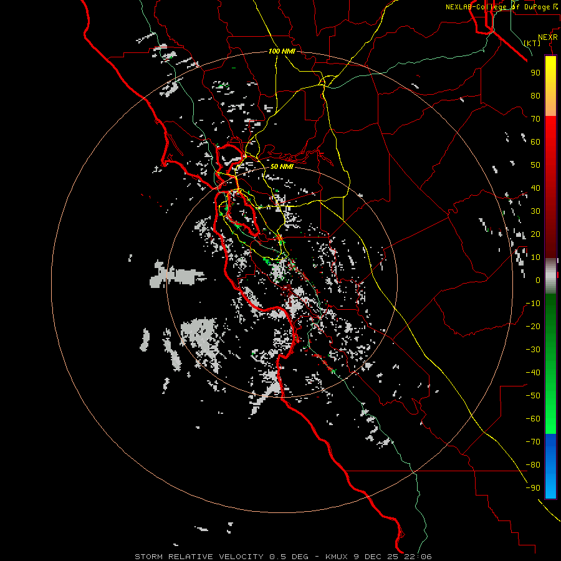Click the -60 value on the velocity scale

pyautogui.click(x=533, y=419)
